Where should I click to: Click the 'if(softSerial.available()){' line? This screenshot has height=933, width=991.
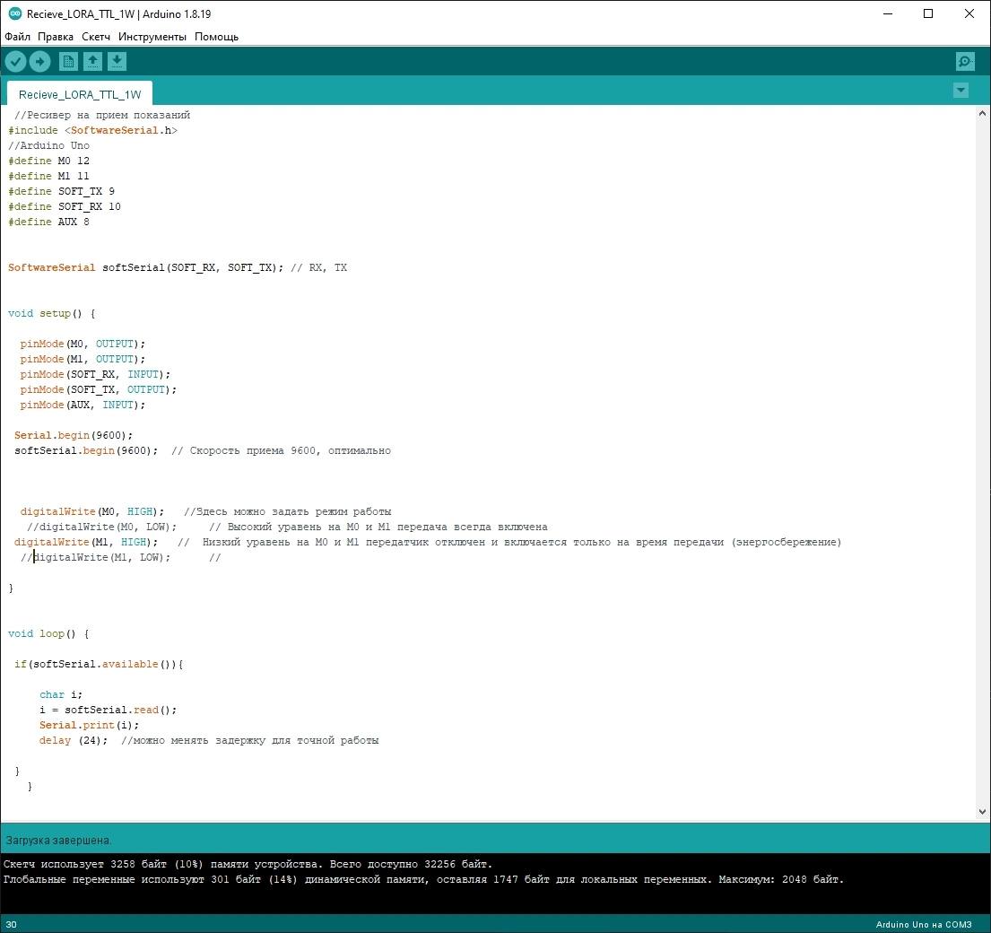[100, 665]
